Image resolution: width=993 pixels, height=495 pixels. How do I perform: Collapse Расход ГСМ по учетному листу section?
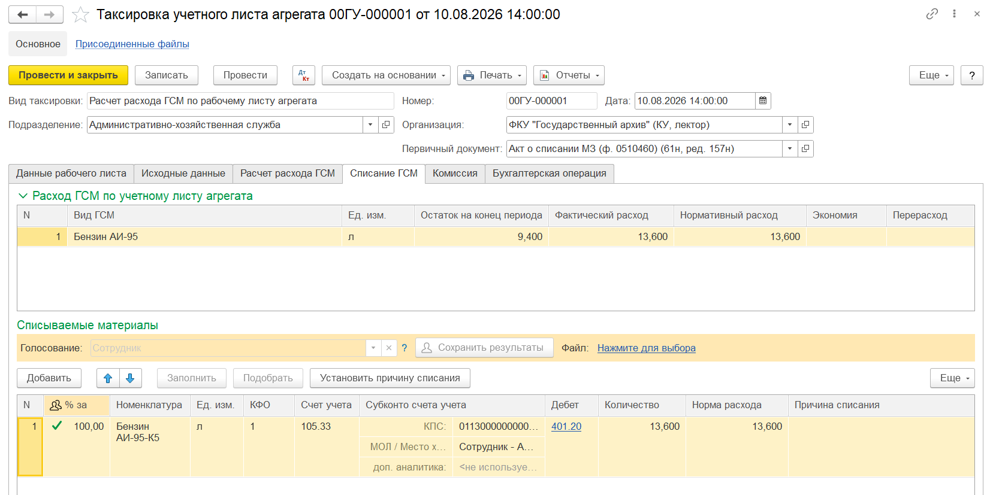point(23,196)
